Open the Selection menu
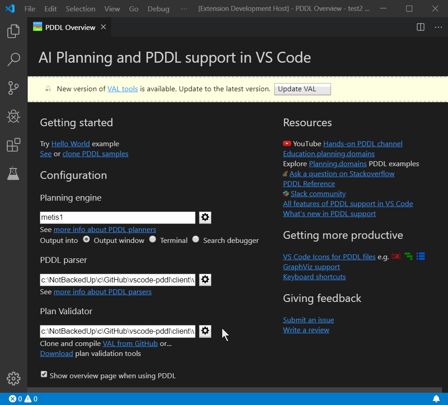This screenshot has height=405, width=448. (x=81, y=9)
